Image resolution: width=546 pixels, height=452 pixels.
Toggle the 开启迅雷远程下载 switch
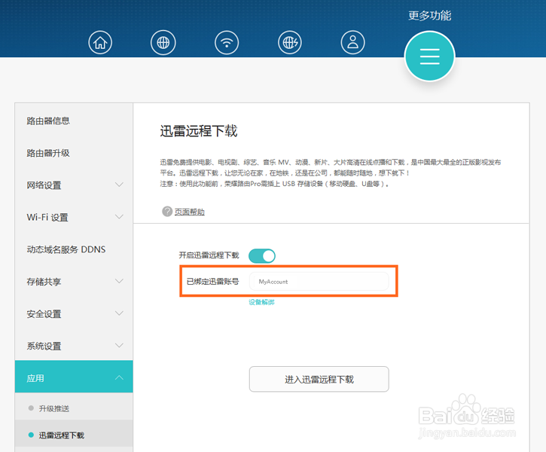coord(262,255)
